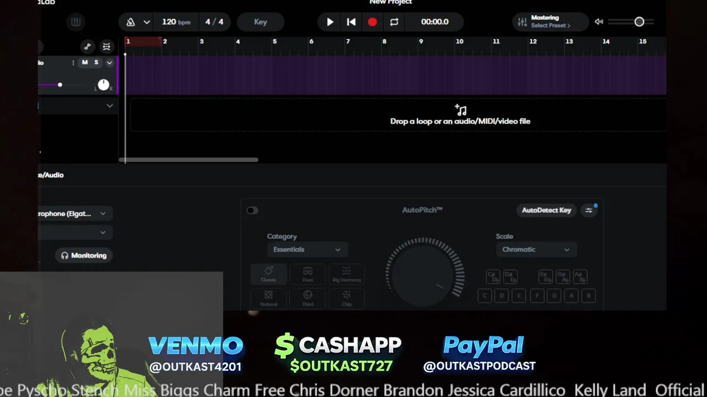The image size is (707, 397).
Task: Toggle the G#/Ab note key
Action: point(563,276)
